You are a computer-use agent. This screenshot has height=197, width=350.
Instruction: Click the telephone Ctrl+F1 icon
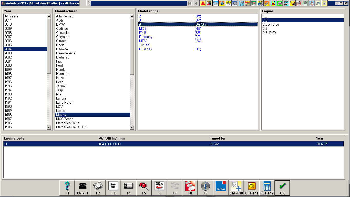[83, 188]
